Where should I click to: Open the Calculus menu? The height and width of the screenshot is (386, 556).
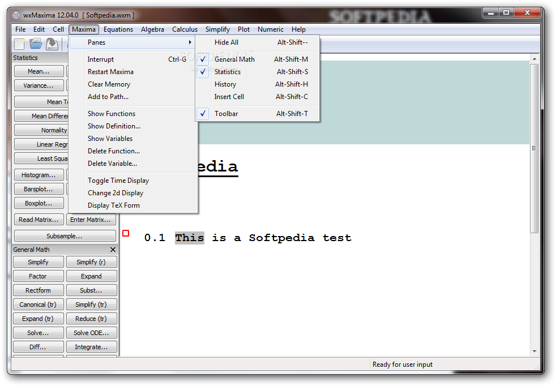click(x=185, y=29)
